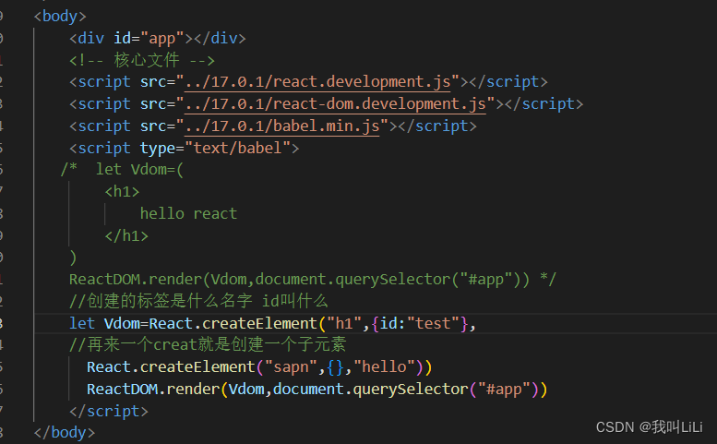This screenshot has width=717, height=444.
Task: Open the babel.min.js script path link
Action: tap(282, 126)
